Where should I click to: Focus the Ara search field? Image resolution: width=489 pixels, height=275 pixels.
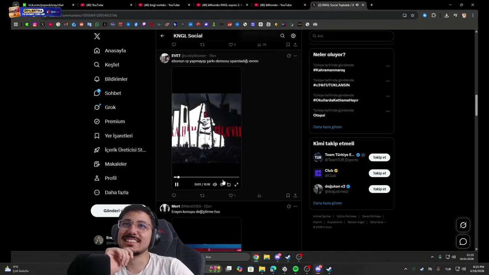[x=351, y=36]
